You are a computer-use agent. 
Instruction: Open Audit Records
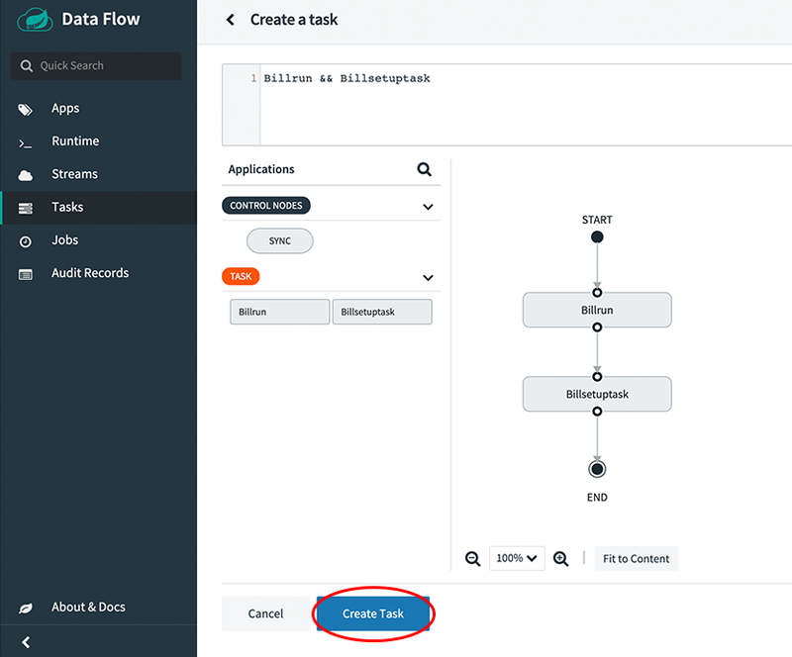click(90, 273)
